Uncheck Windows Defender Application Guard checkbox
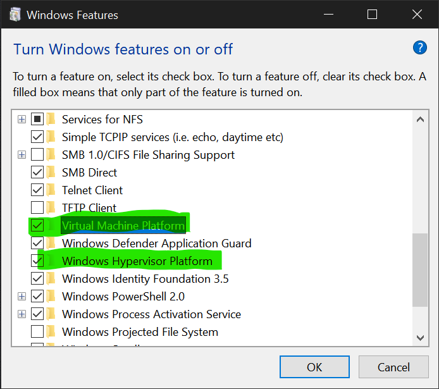Image resolution: width=439 pixels, height=389 pixels. [x=37, y=243]
